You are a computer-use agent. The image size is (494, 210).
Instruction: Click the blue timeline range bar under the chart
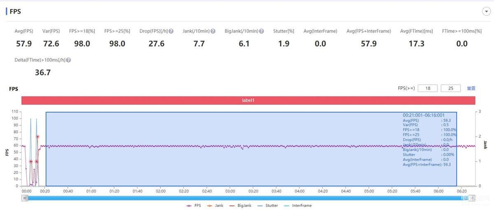(x=247, y=198)
